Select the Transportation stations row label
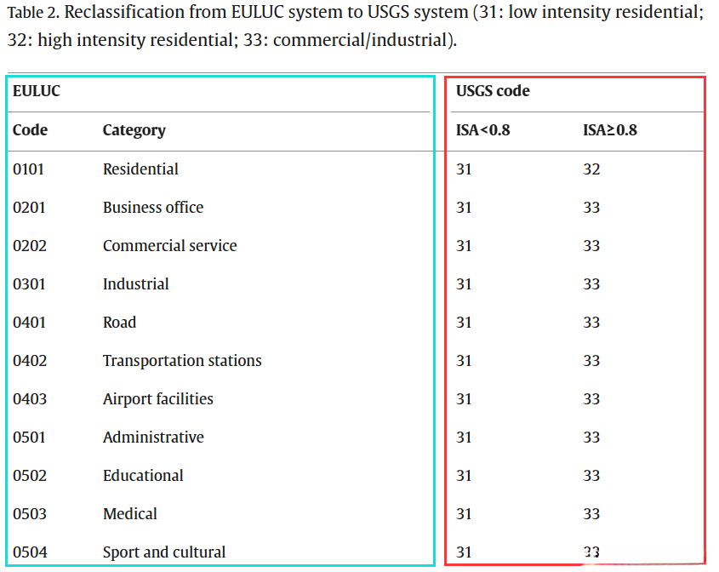This screenshot has height=572, width=719. click(182, 361)
